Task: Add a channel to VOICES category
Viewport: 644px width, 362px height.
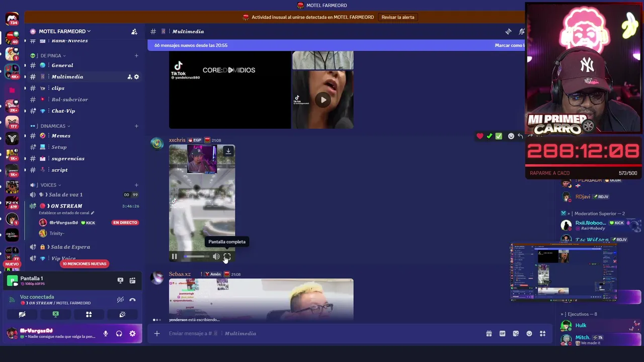Action: point(136,185)
